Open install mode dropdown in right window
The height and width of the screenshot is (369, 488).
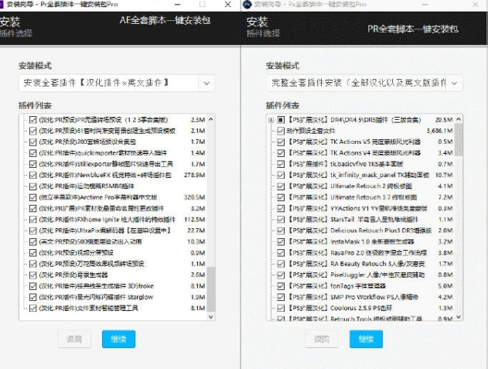(x=455, y=83)
